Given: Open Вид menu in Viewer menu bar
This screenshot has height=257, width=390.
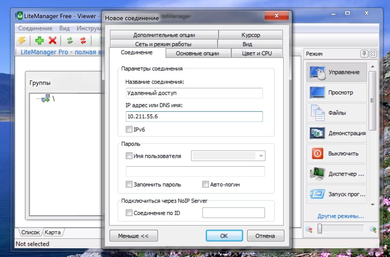Looking at the screenshot, I should tap(64, 28).
